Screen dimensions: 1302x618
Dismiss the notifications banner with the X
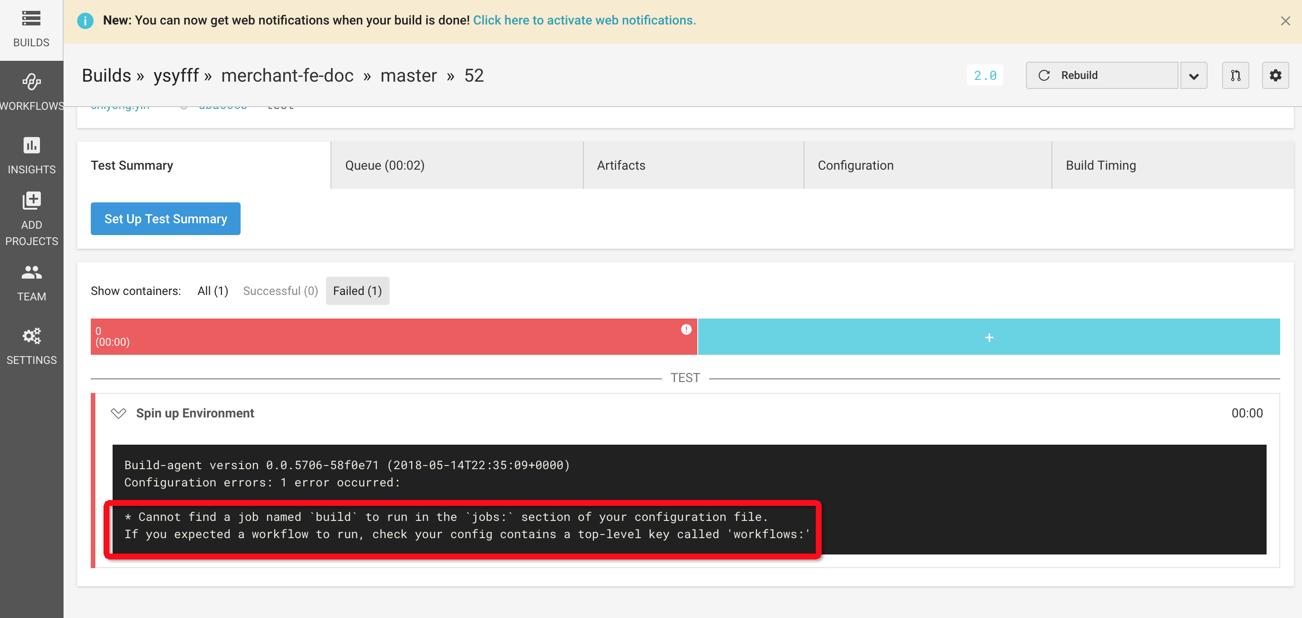[1285, 21]
